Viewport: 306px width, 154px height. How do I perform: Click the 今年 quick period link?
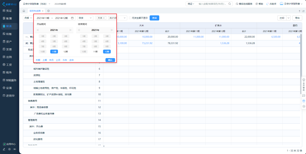coord(65,60)
